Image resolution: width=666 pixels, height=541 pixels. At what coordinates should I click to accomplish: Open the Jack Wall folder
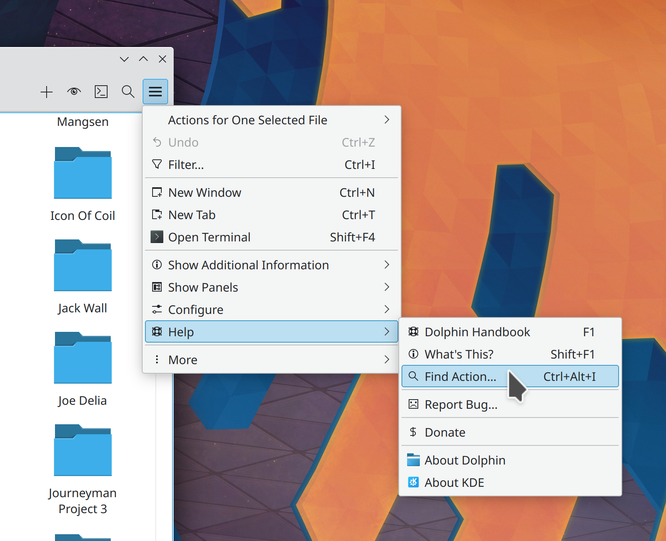click(83, 266)
